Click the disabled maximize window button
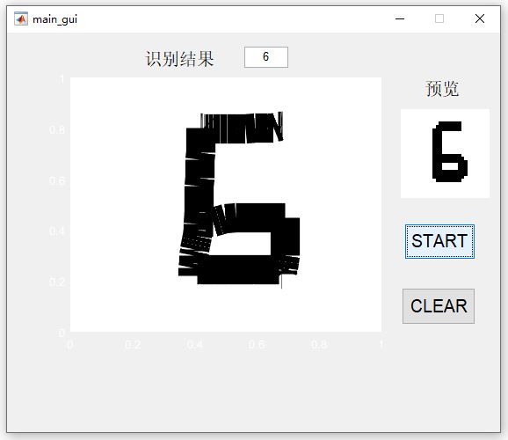 (439, 18)
